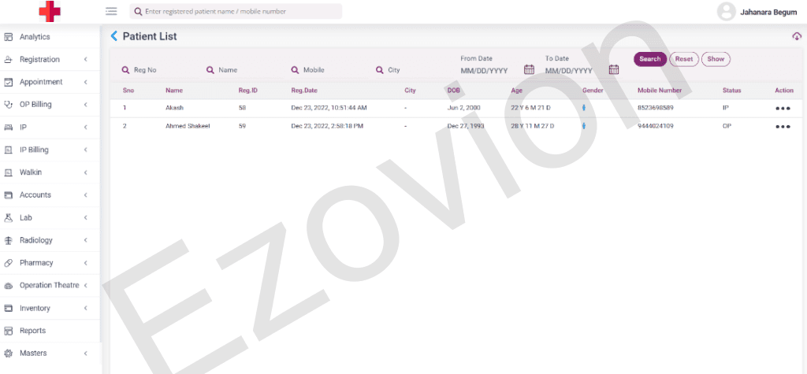Click the gender icon in Ahmed Shakeel's row

point(584,126)
